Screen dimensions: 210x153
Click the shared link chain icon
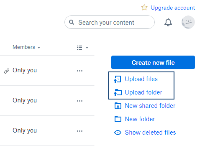(7, 71)
